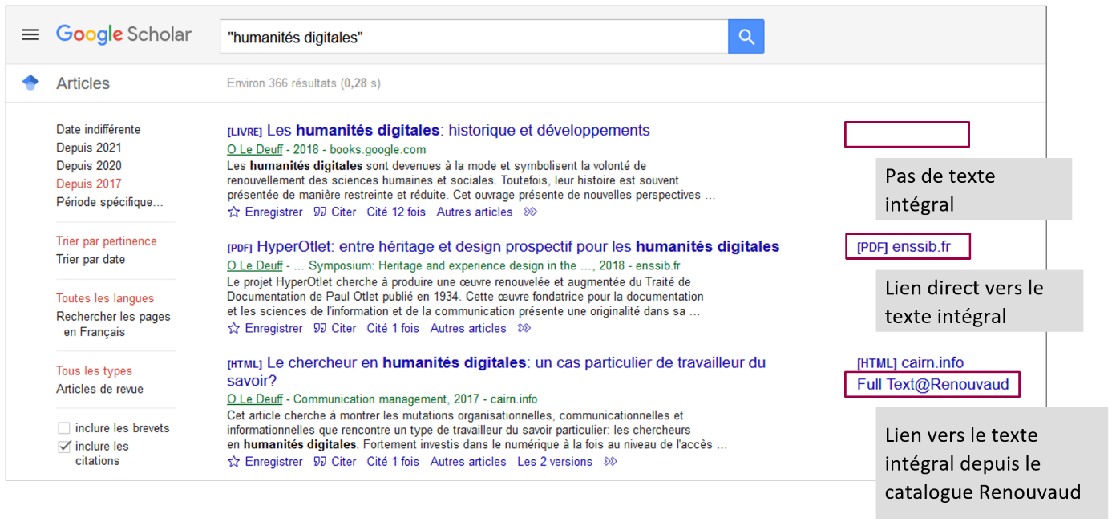Viewport: 1112px width, 522px height.
Task: Star icon to save the Les humanités digitales book
Action: (234, 212)
